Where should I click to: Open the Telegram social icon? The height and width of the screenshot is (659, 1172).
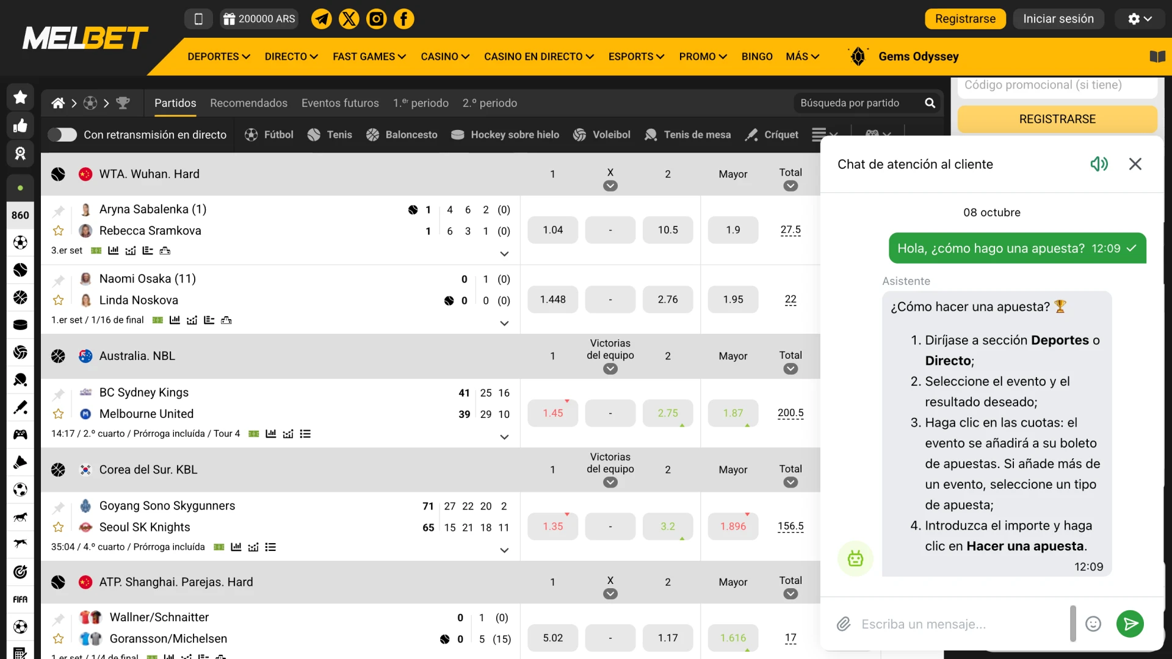coord(322,19)
